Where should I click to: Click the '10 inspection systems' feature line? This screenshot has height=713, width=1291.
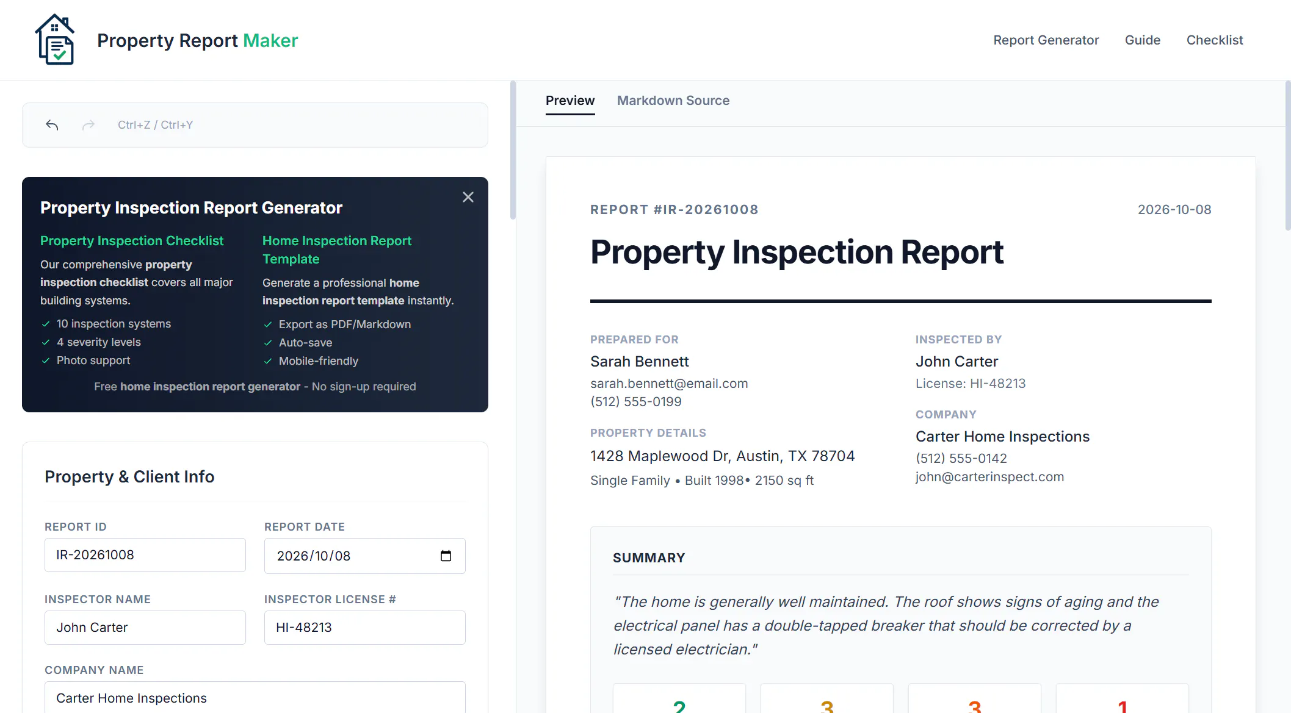click(114, 324)
